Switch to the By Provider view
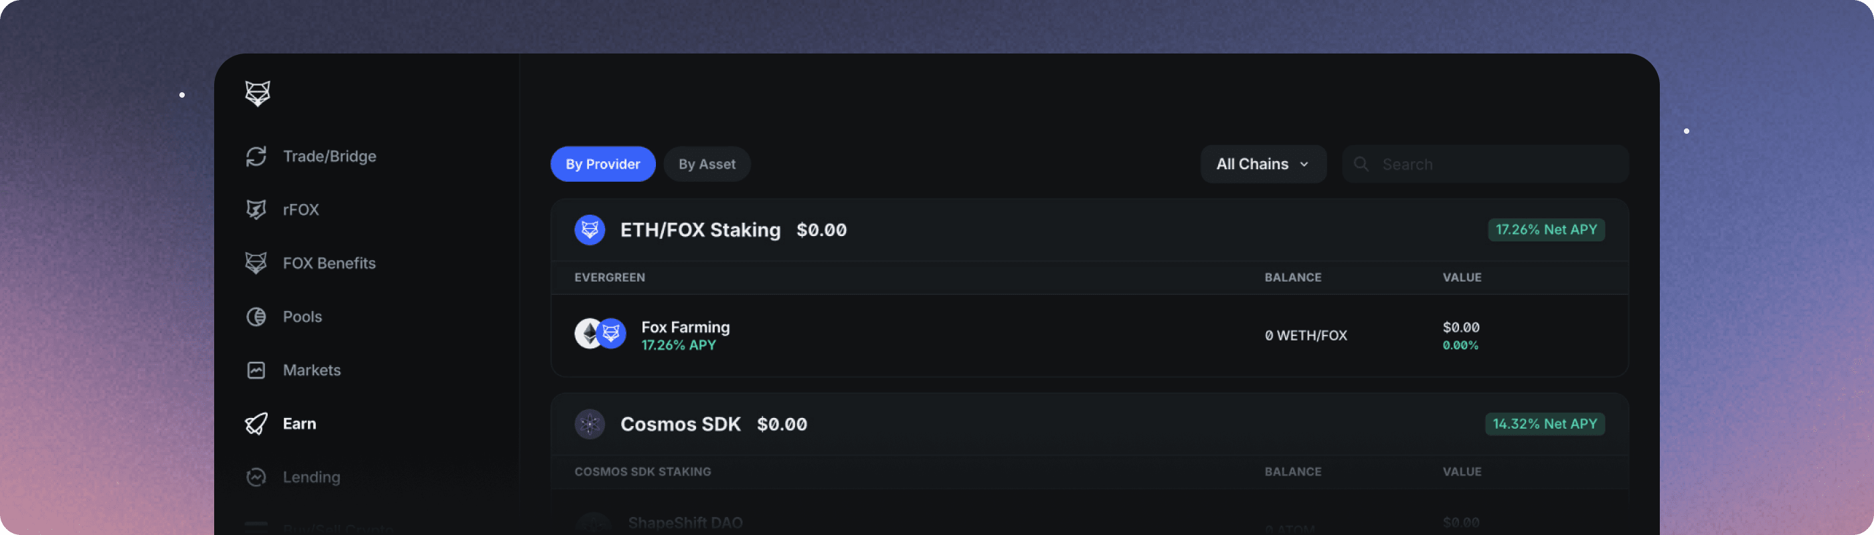The height and width of the screenshot is (535, 1874). pyautogui.click(x=602, y=165)
